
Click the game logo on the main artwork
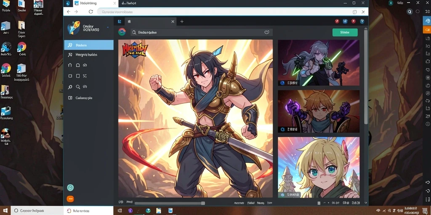tap(135, 49)
